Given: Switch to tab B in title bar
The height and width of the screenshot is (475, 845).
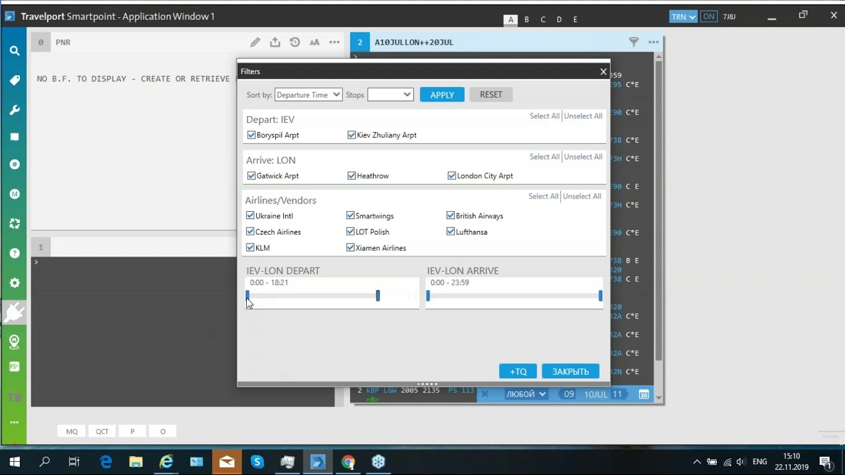Looking at the screenshot, I should point(527,20).
